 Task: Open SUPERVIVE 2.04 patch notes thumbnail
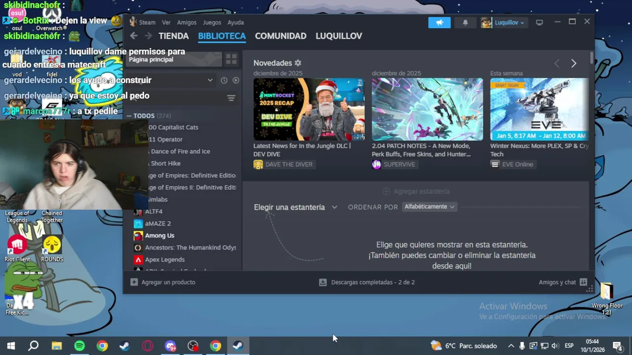(x=428, y=109)
